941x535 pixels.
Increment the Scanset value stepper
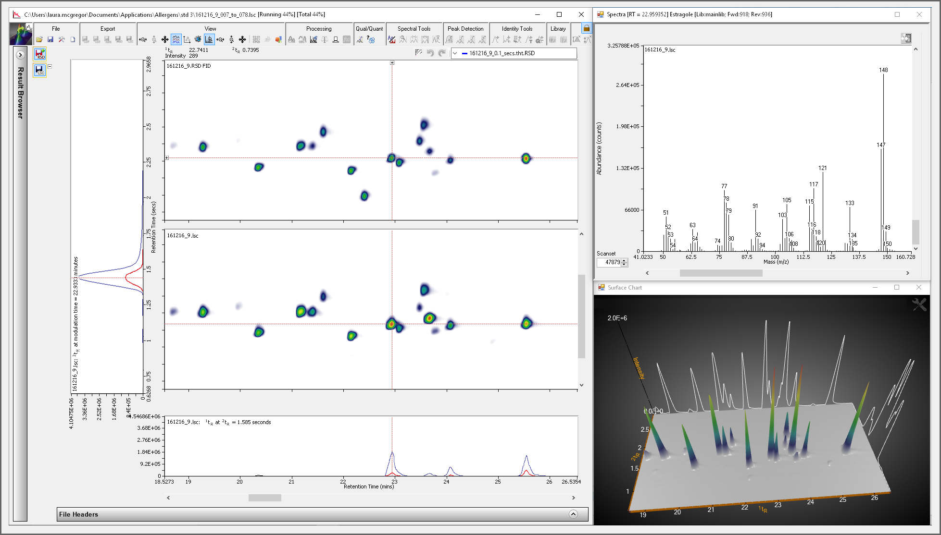tap(624, 260)
